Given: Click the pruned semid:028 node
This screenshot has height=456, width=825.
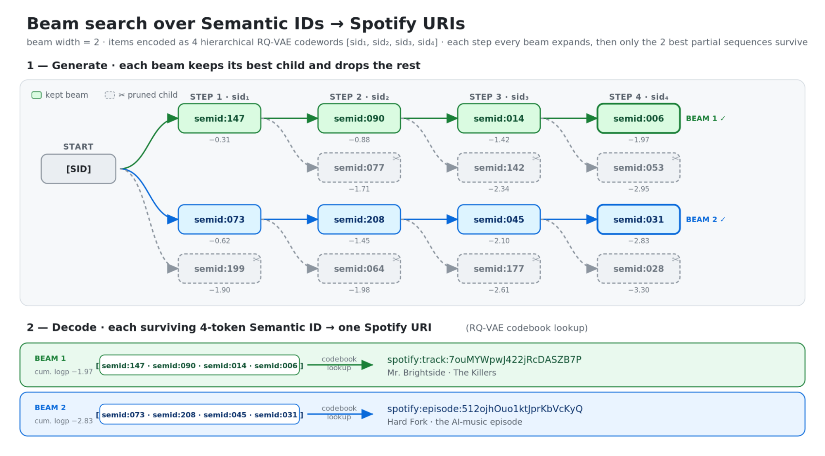Looking at the screenshot, I should [x=638, y=268].
